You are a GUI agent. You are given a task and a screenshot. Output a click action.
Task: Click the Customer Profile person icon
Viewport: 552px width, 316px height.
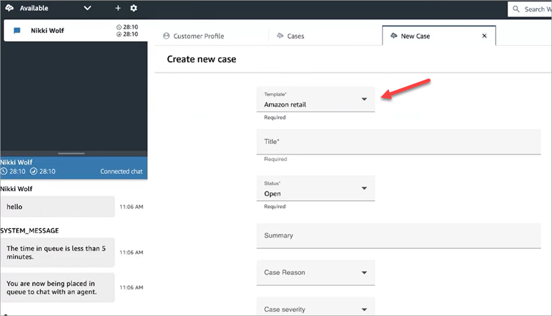[166, 36]
